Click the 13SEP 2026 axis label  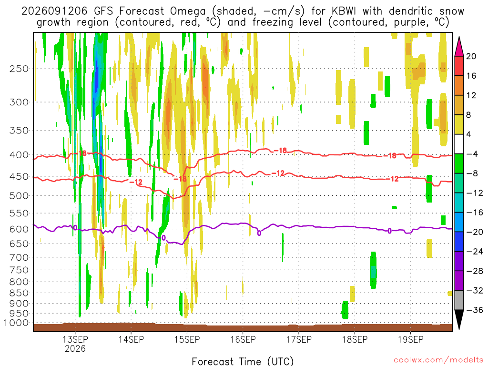click(75, 344)
